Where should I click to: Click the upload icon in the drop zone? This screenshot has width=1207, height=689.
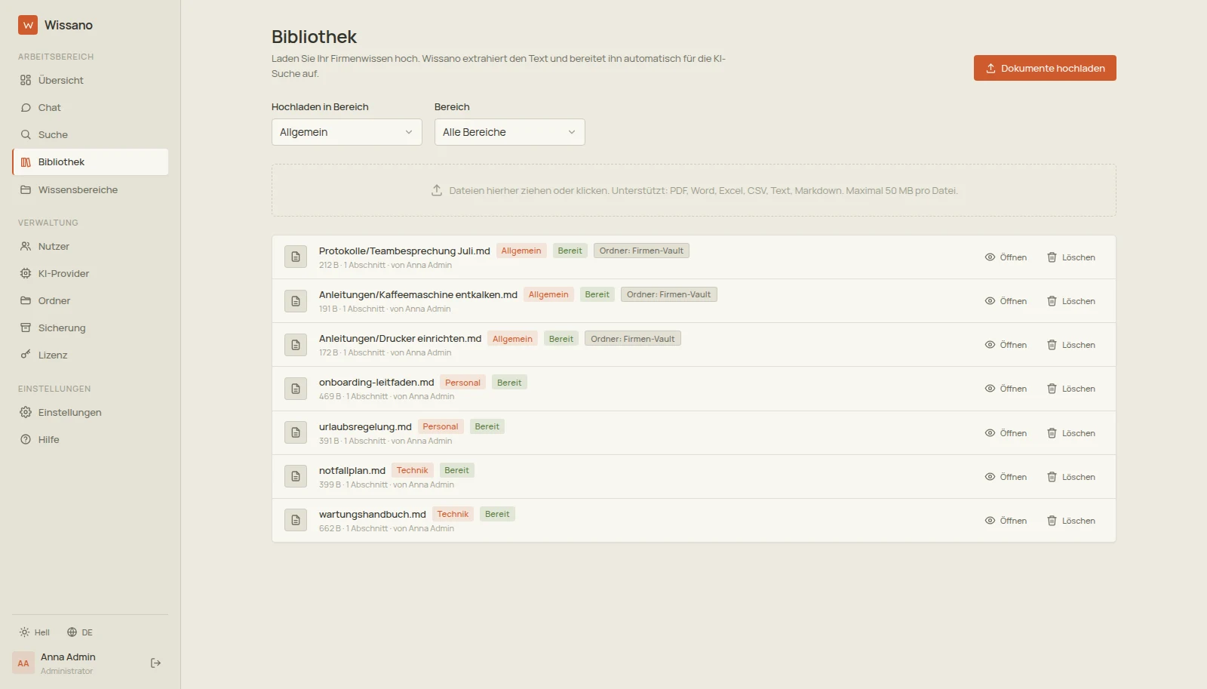[x=437, y=190]
